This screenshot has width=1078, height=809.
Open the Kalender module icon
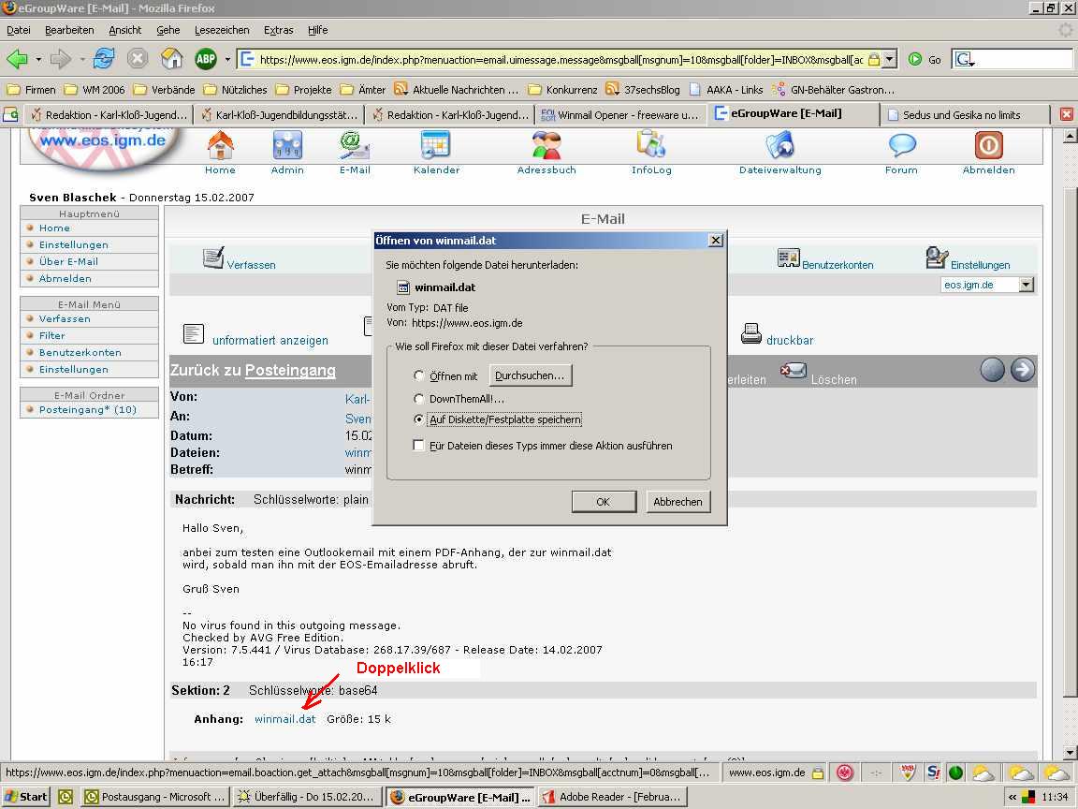(436, 145)
